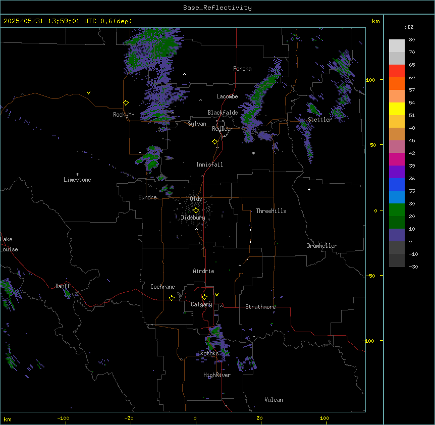The width and height of the screenshot is (435, 425).
Task: Select the bright green 20-30 dBZ swatch
Action: (397, 210)
